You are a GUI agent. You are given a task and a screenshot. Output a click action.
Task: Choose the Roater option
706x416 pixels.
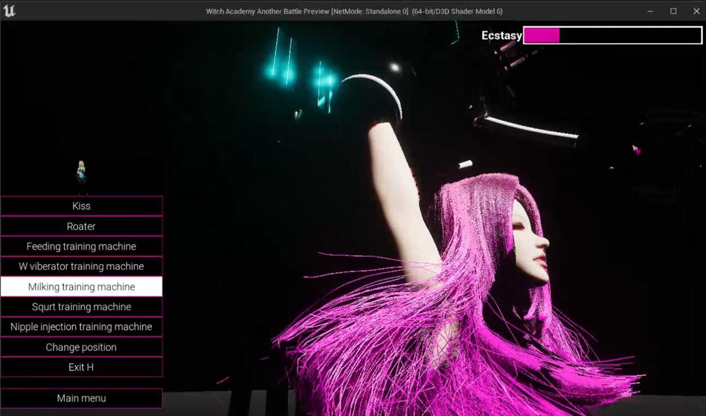(81, 226)
